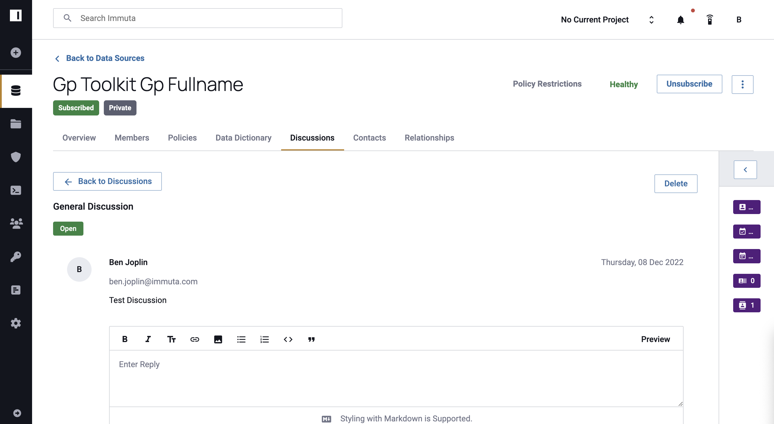
Task: Insert an image in reply editor
Action: point(218,339)
